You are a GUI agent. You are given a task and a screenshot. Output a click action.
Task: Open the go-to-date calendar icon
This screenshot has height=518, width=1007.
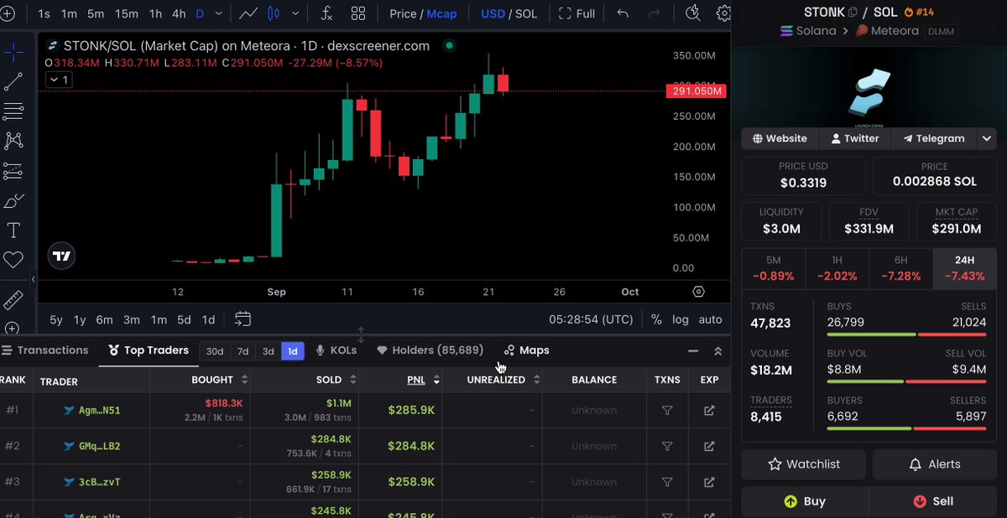pyautogui.click(x=243, y=319)
